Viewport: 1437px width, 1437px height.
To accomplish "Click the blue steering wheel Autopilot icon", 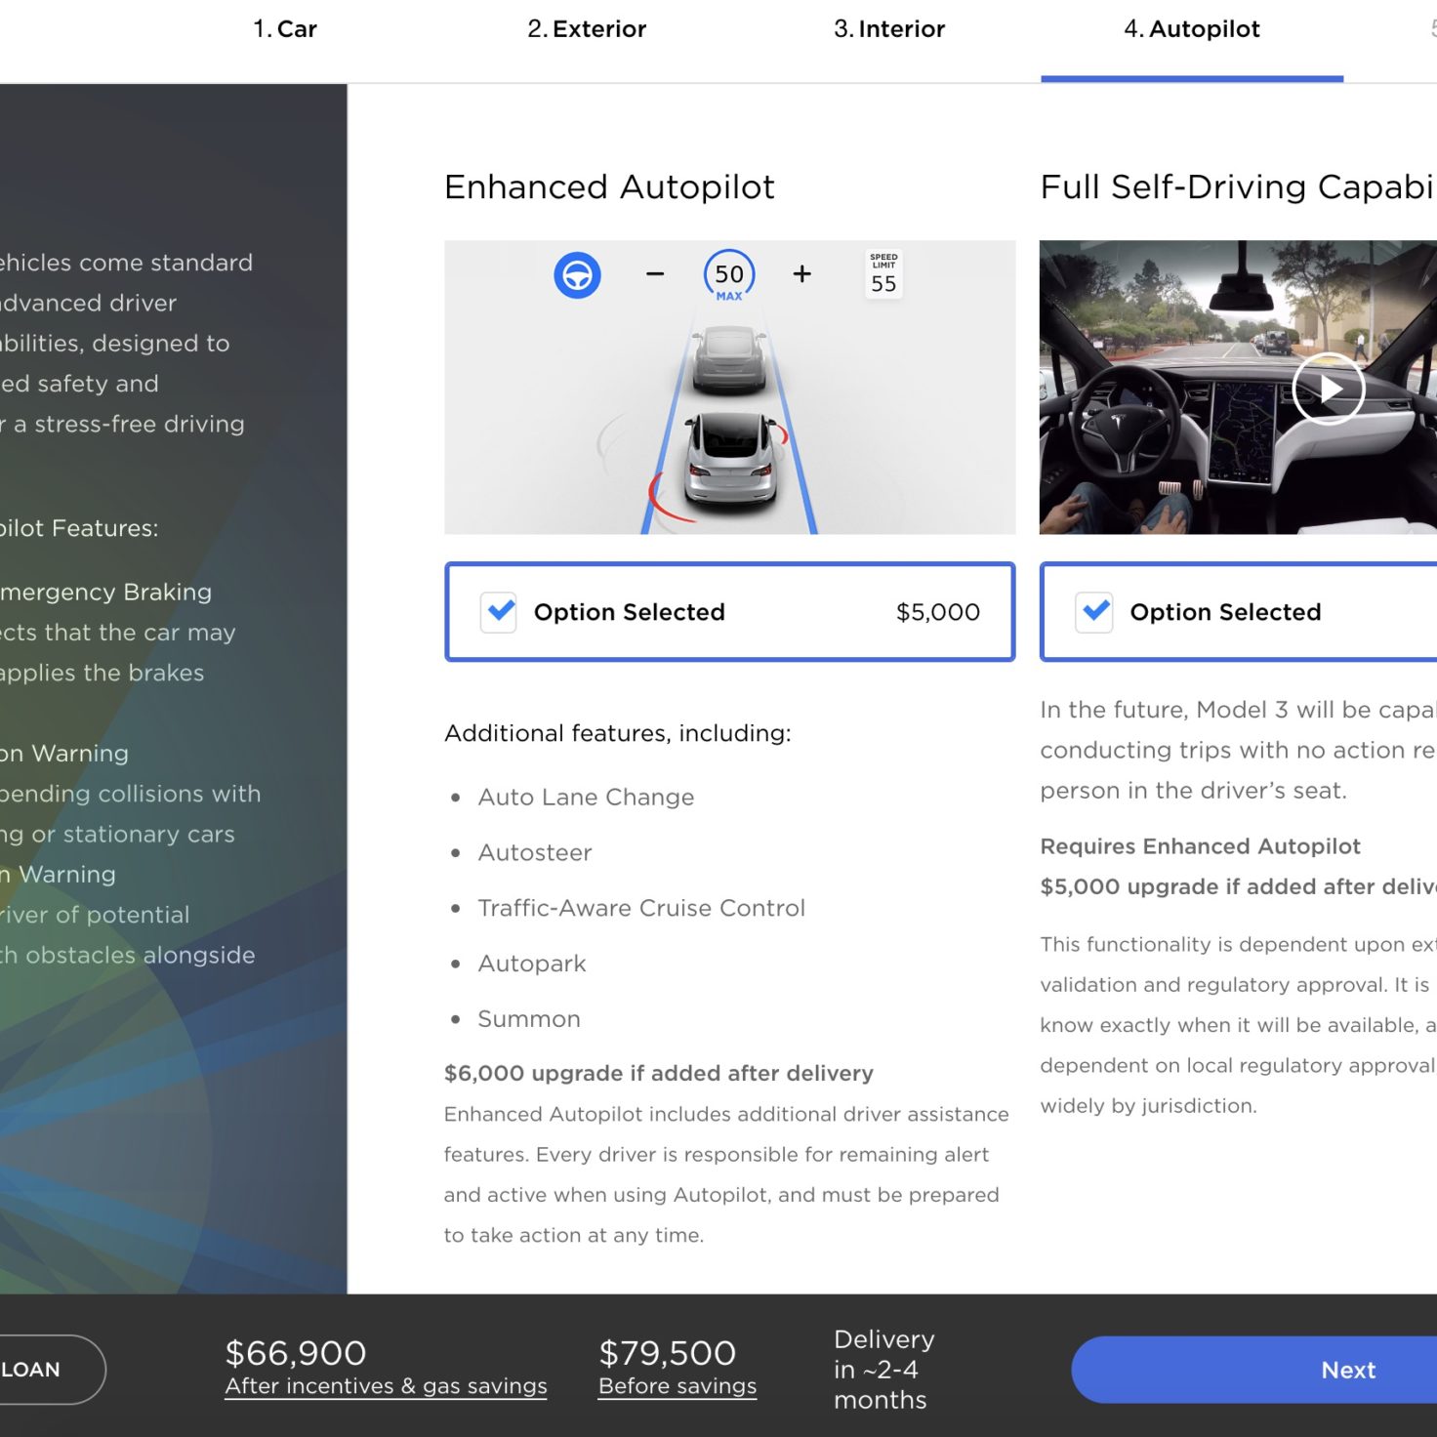I will tap(577, 275).
